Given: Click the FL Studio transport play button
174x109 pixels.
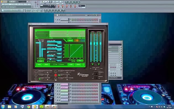Looking at the screenshot, I should (x=45, y=2).
